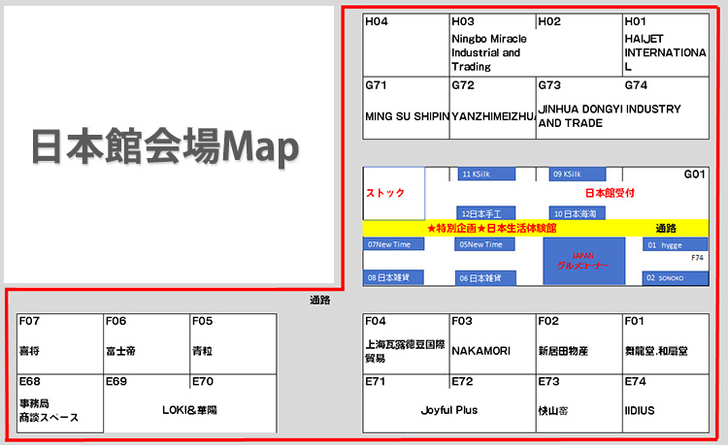Click booth label G01

[695, 175]
